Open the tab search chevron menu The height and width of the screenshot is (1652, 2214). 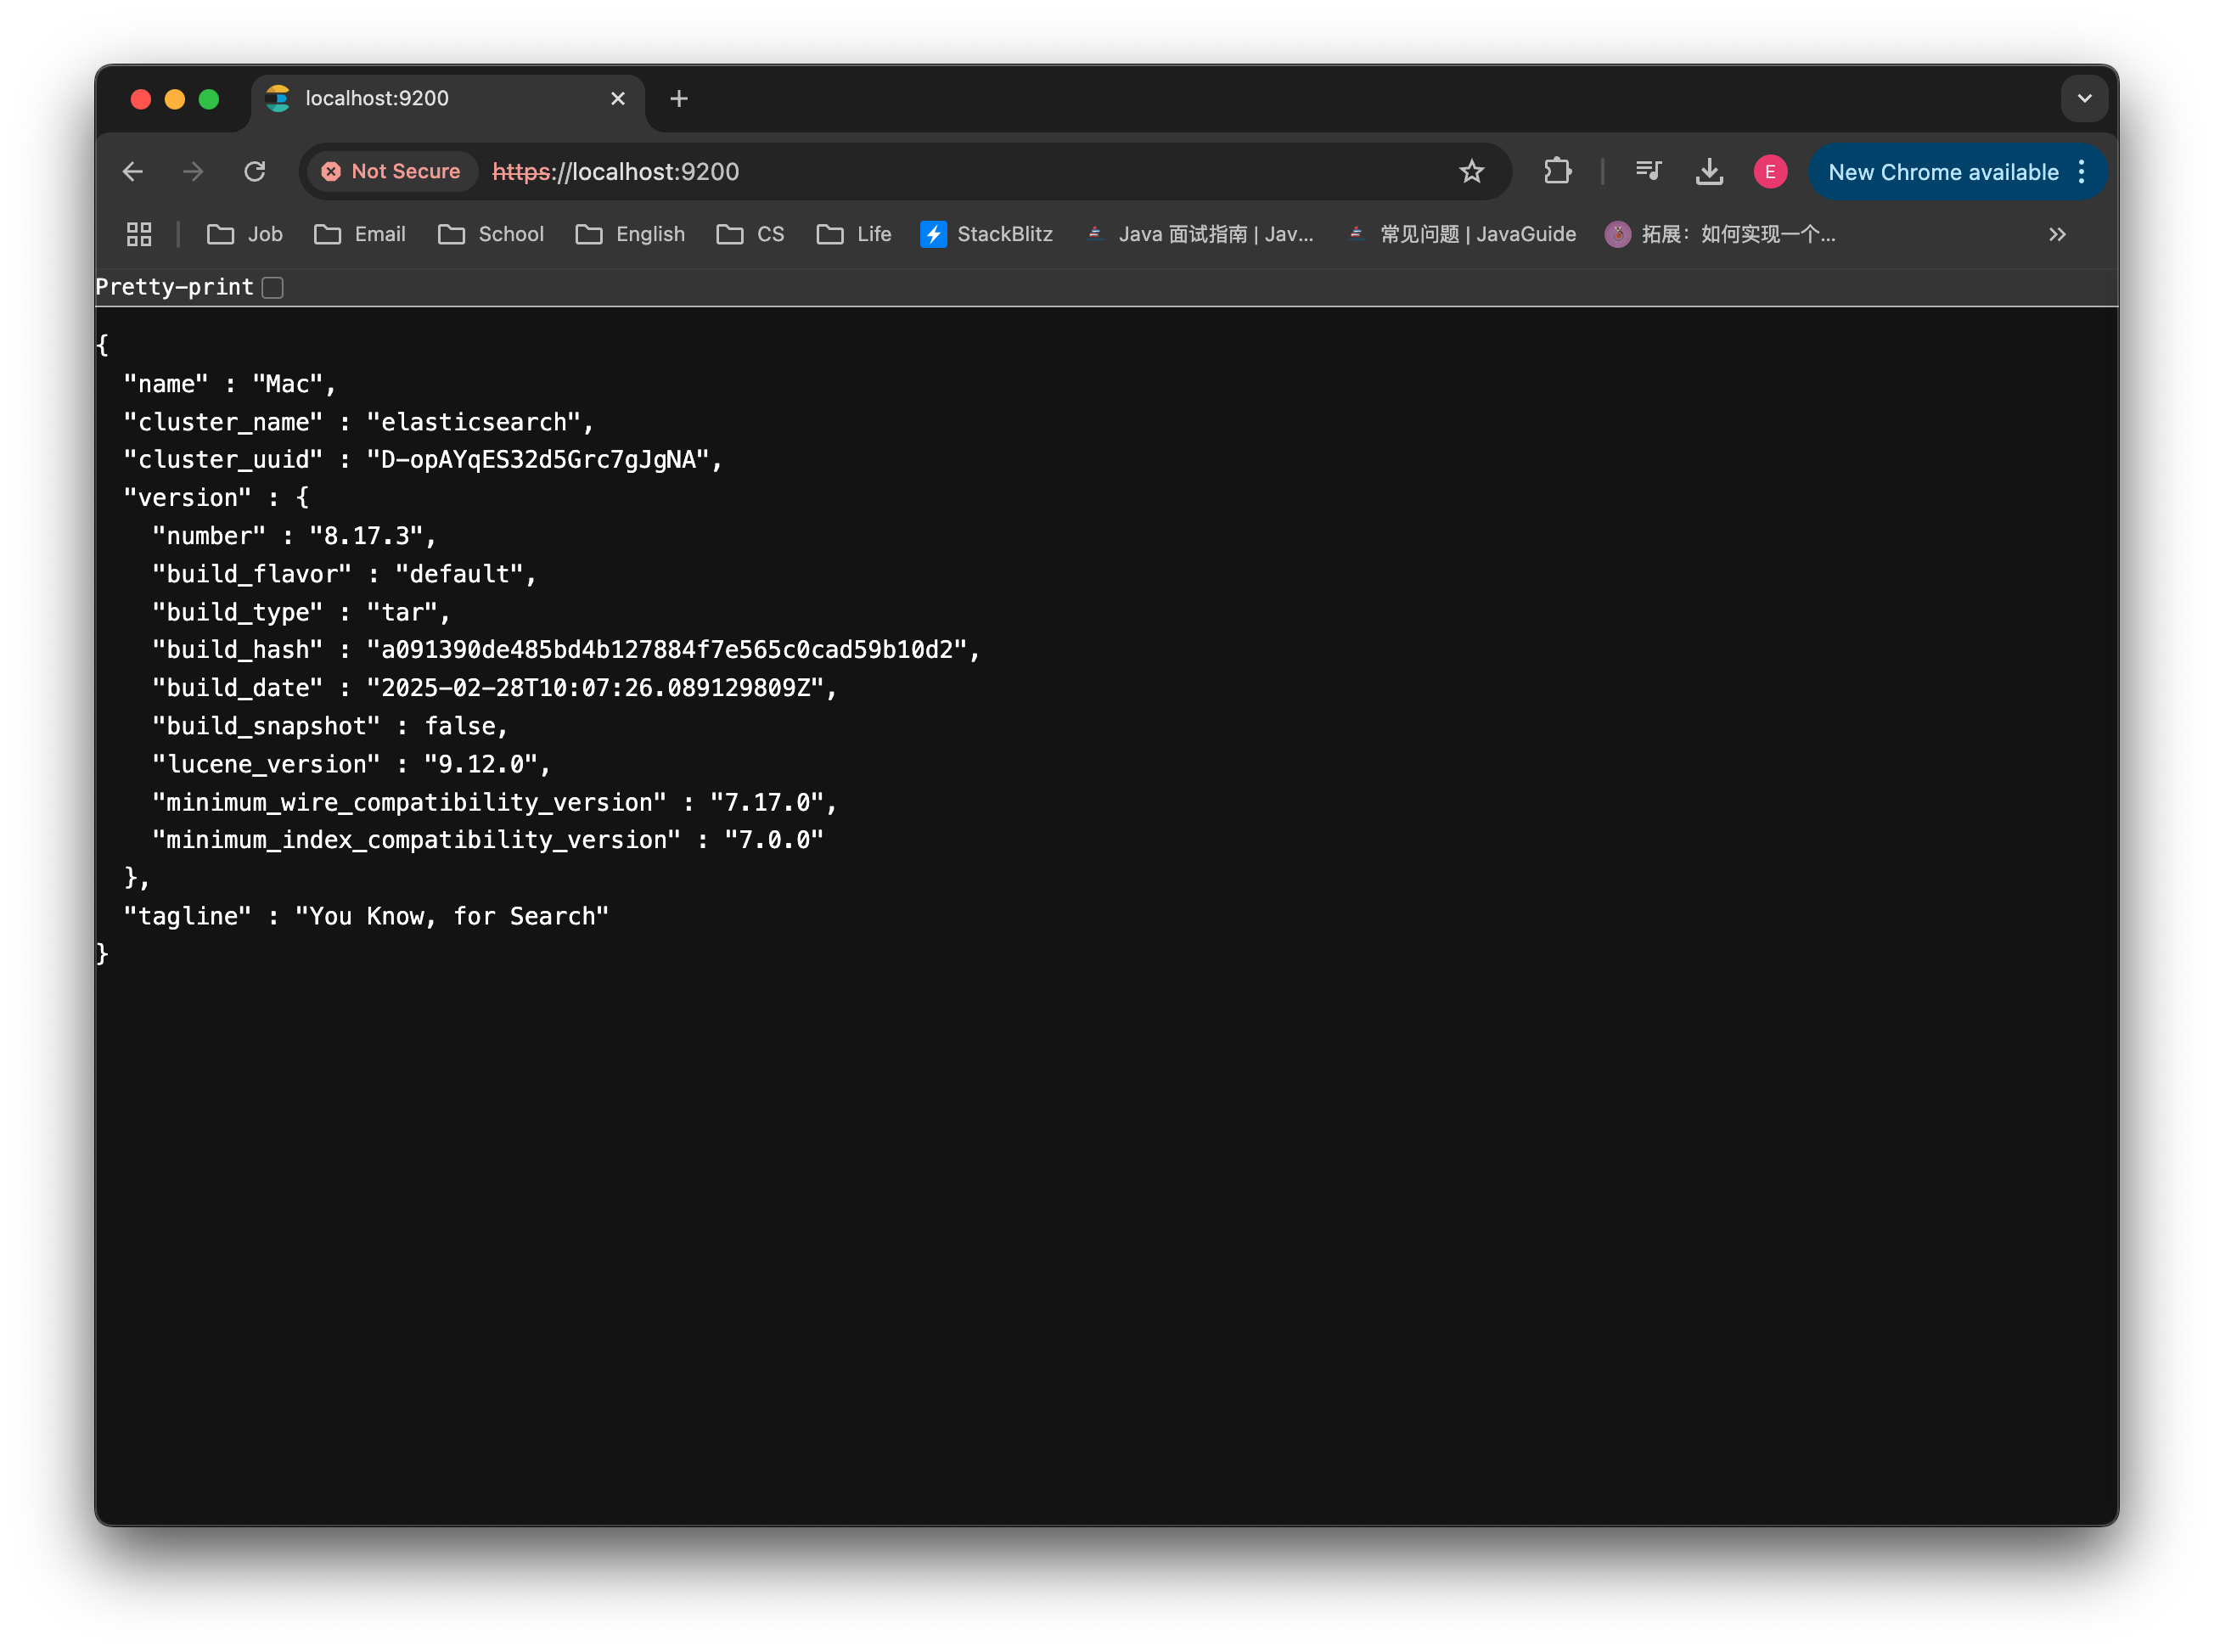tap(2085, 98)
